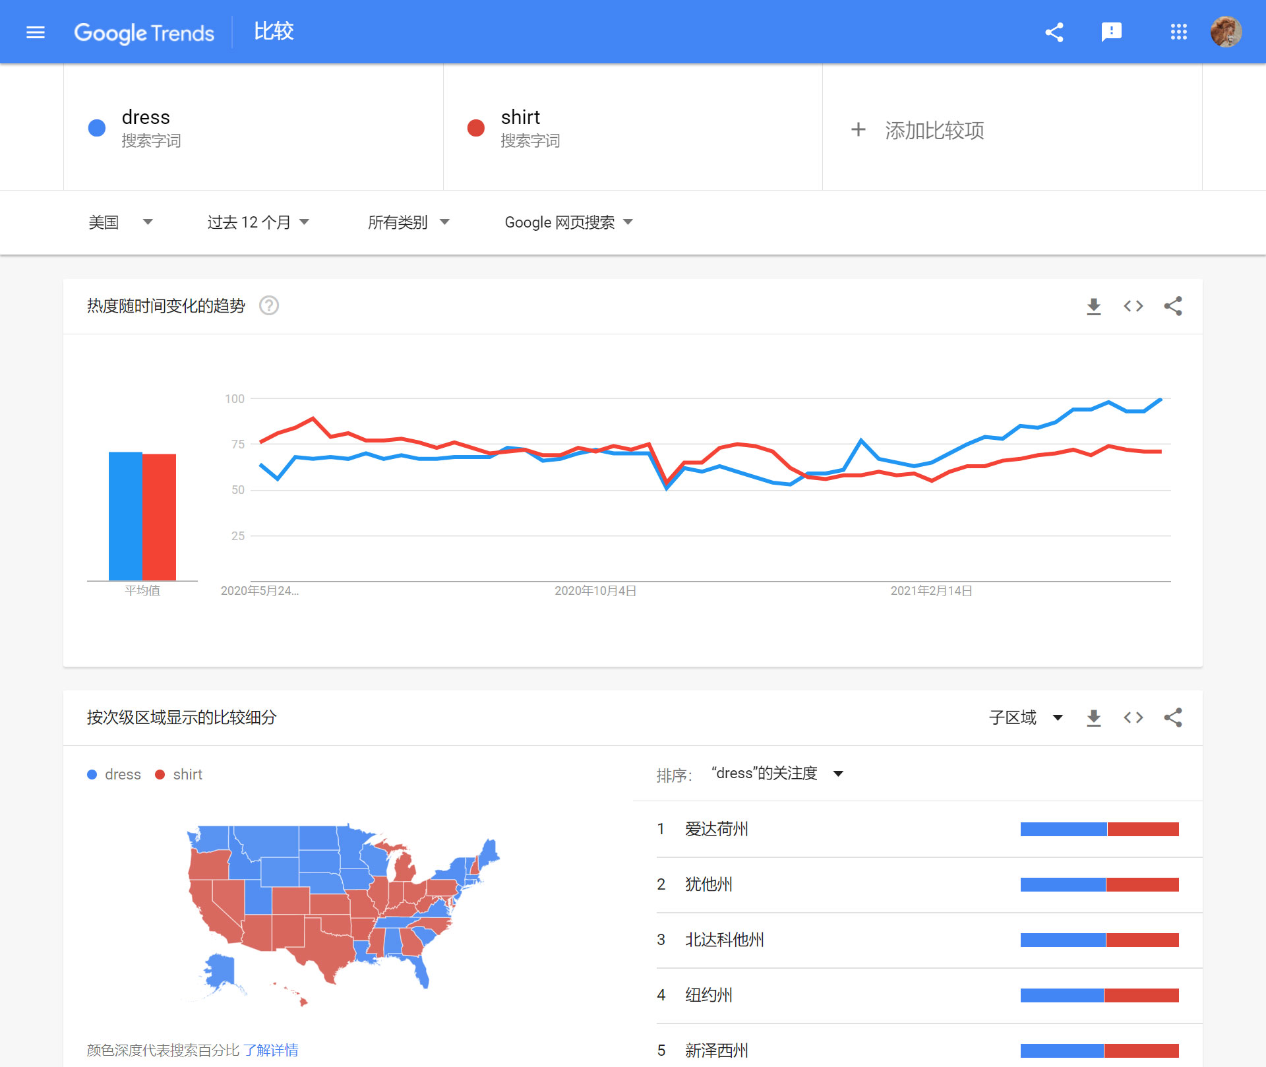
Task: Open the 过去 12 个月 time range dropdown
Action: tap(257, 222)
